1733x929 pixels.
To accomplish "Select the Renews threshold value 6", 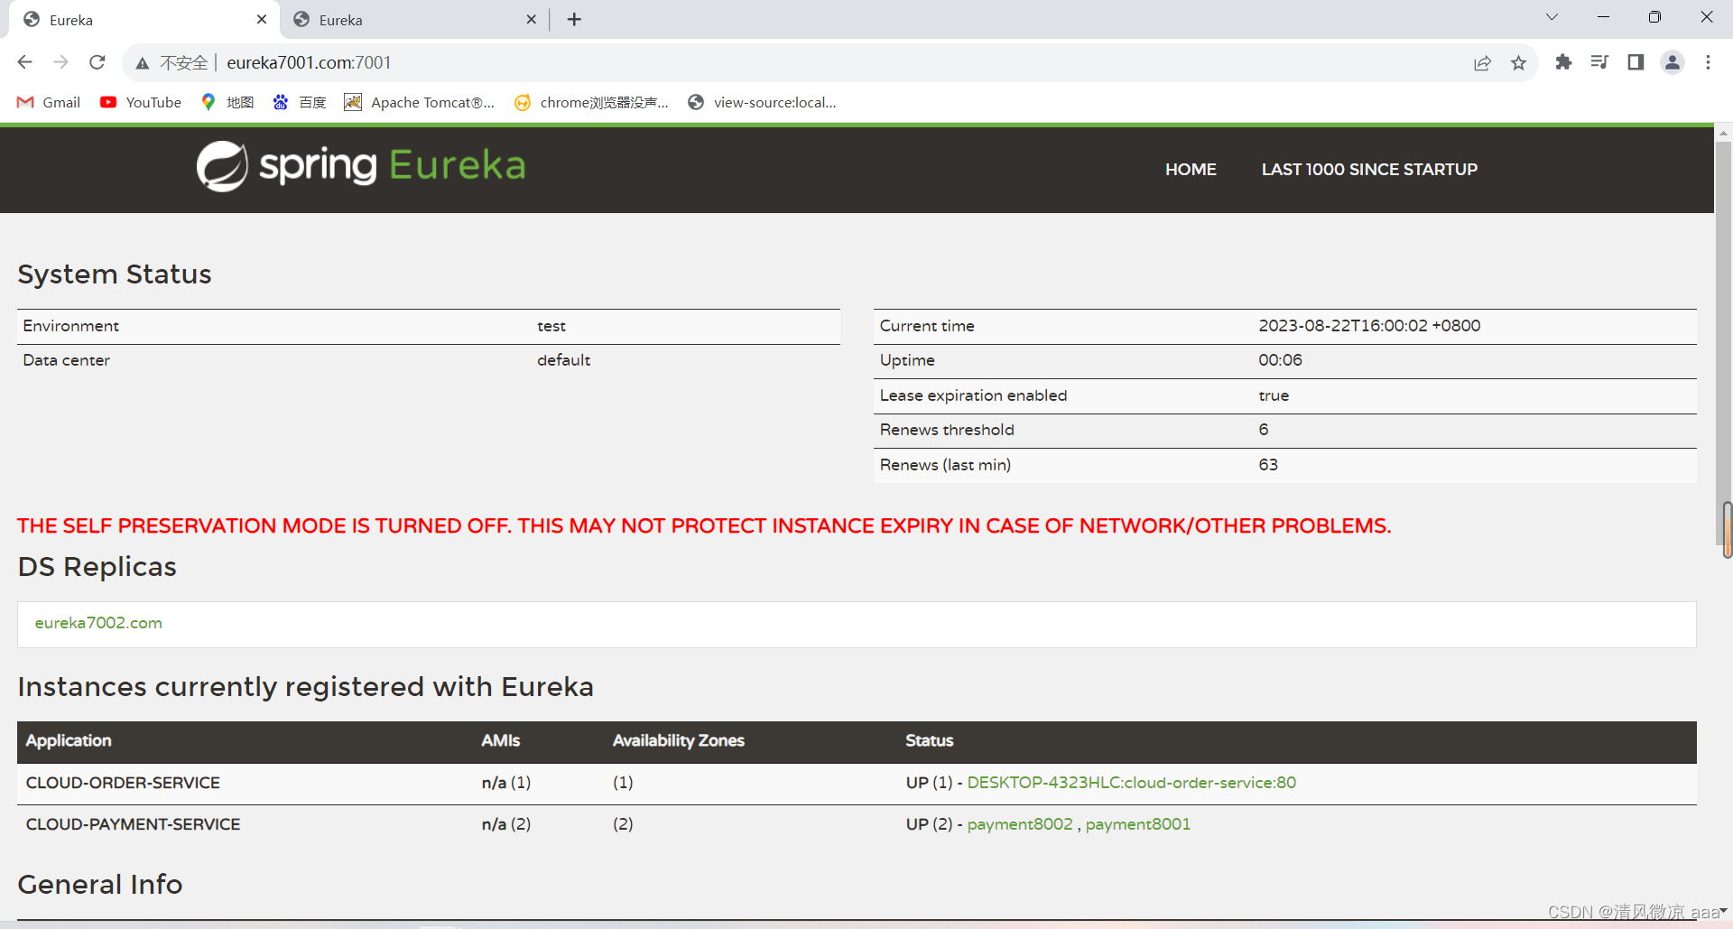I will 1264,430.
